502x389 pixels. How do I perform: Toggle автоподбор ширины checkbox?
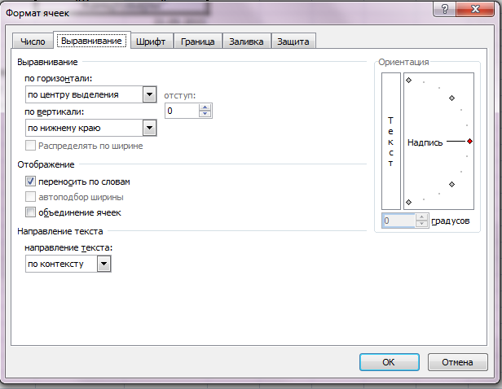point(30,197)
